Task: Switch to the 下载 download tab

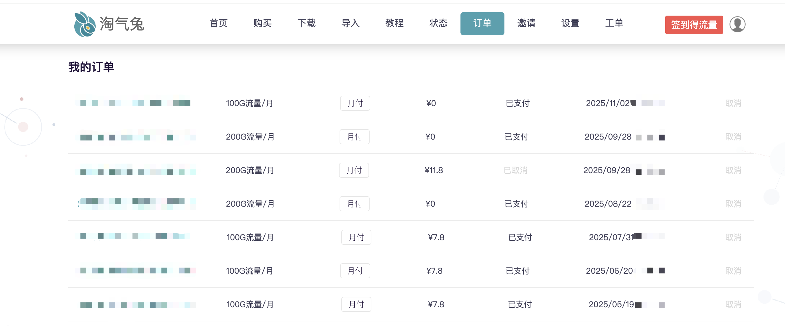Action: pos(306,23)
